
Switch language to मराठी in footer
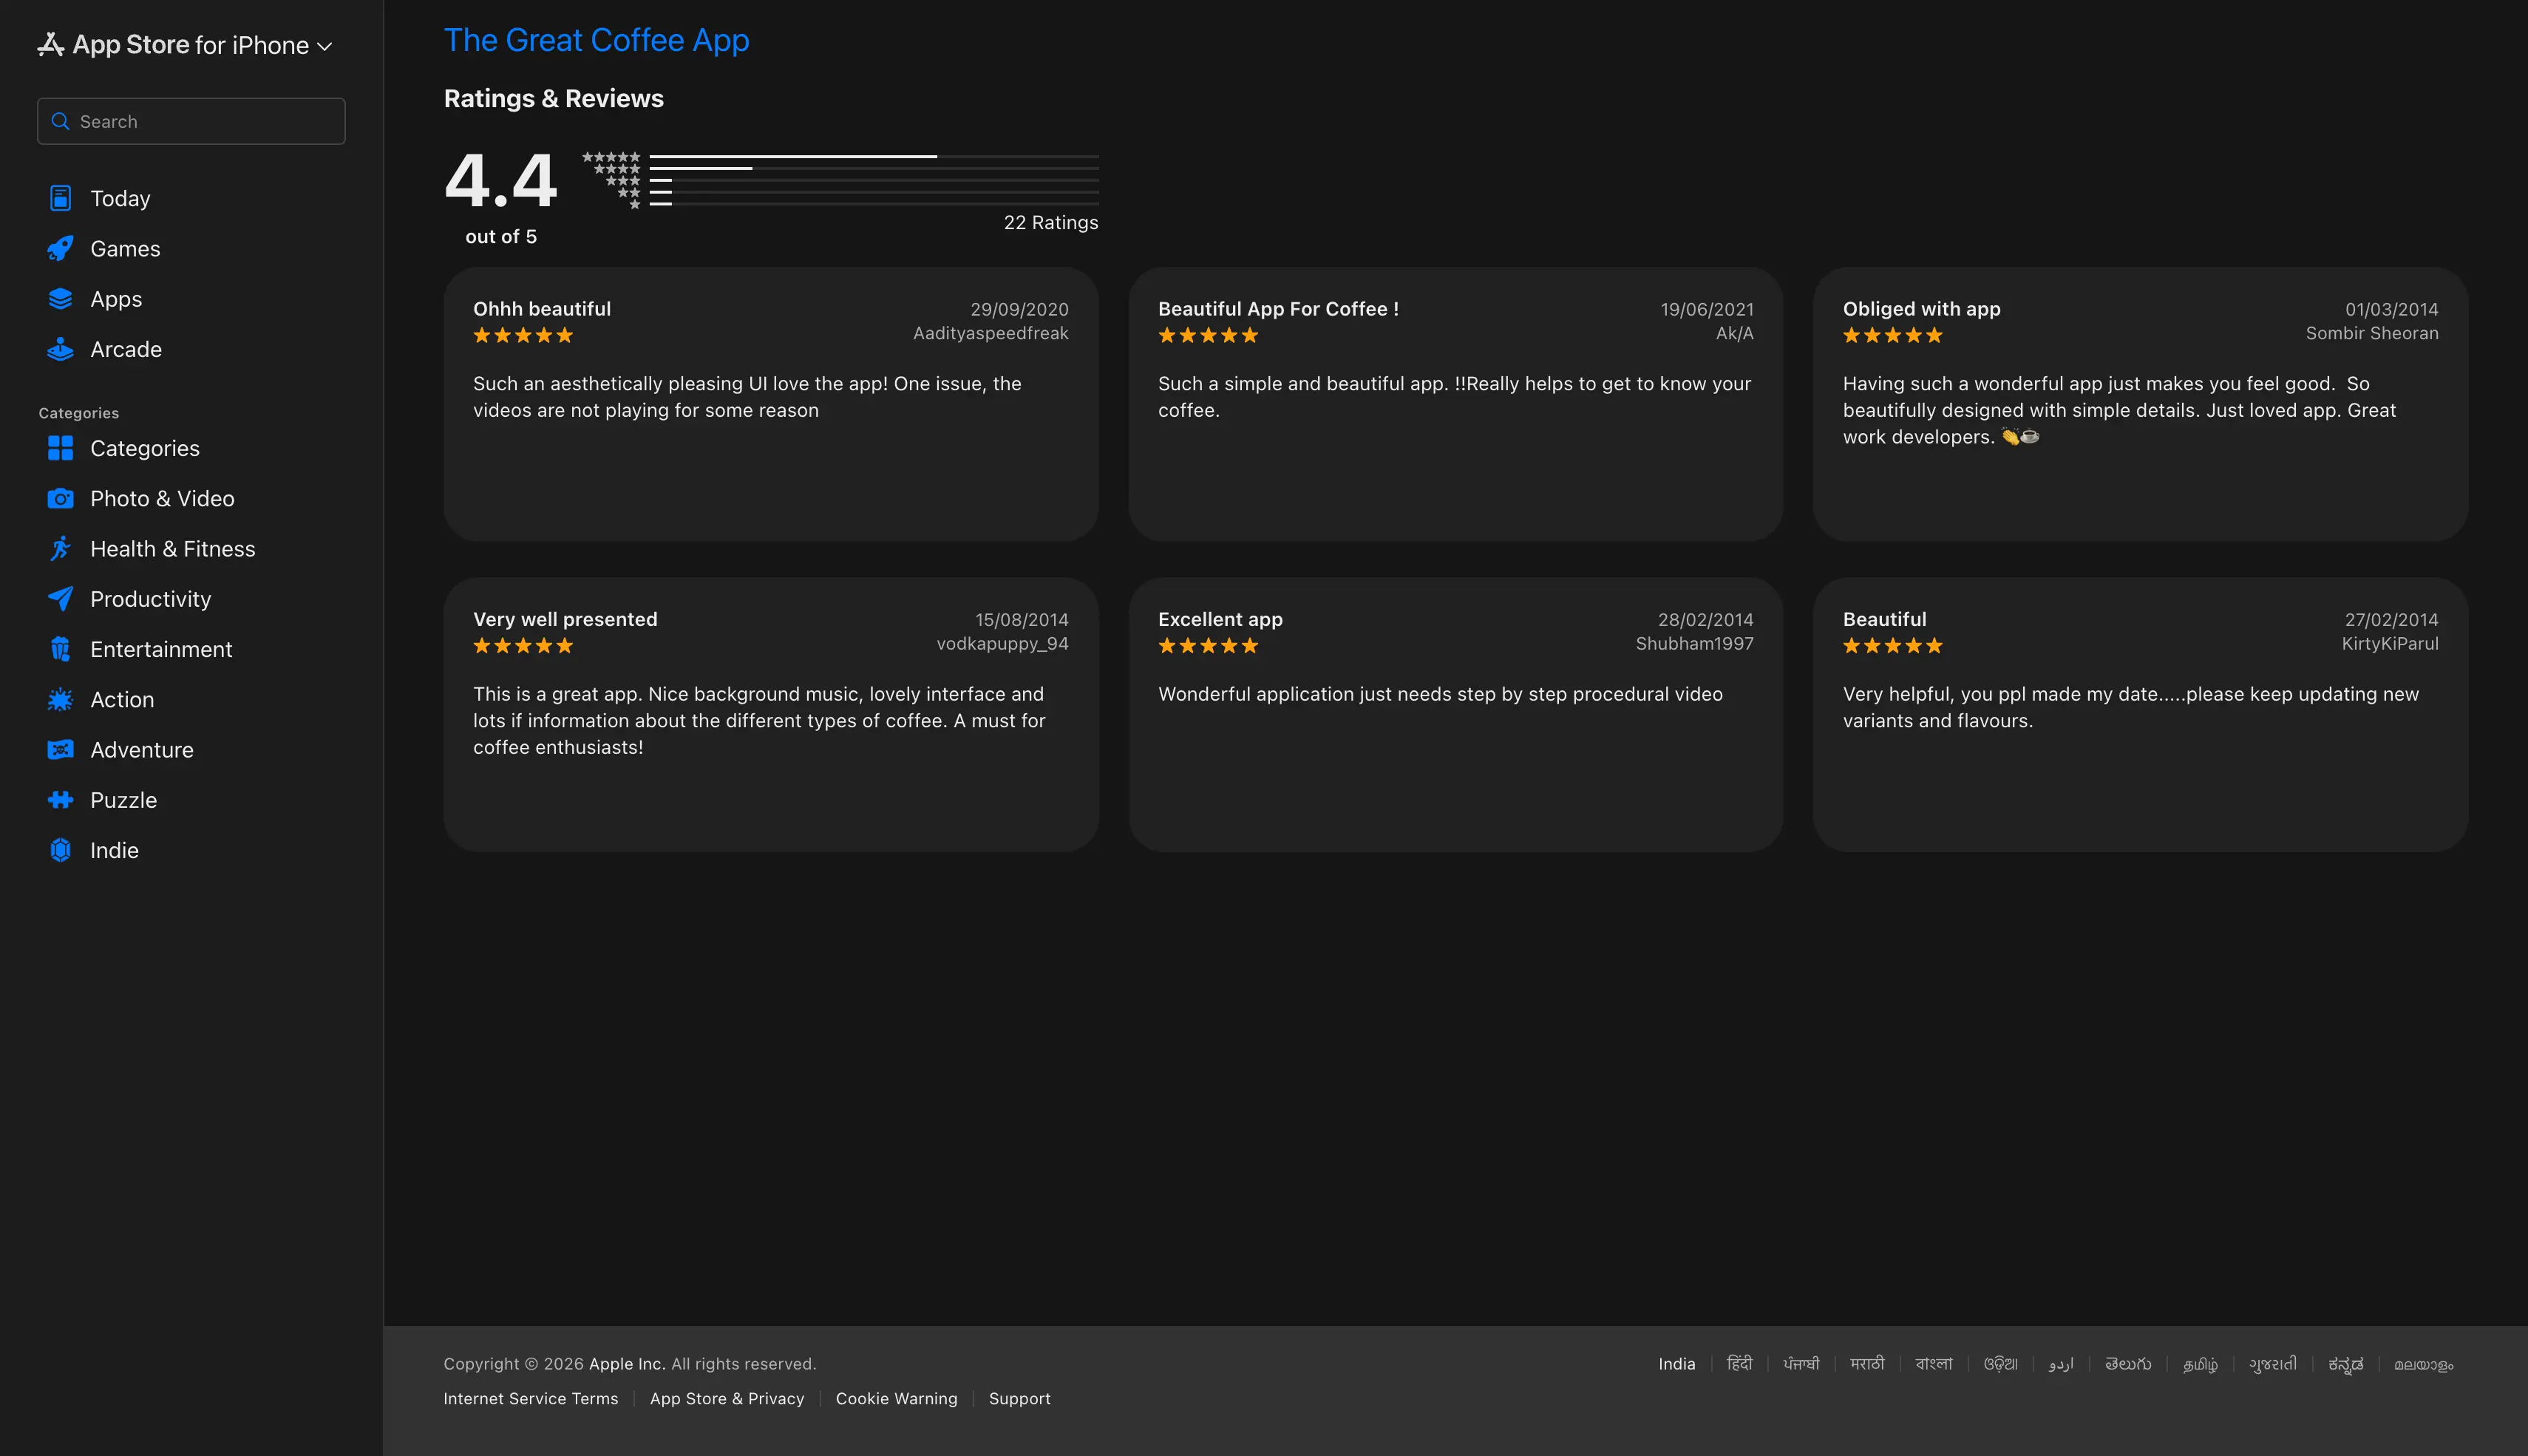tap(1867, 1364)
